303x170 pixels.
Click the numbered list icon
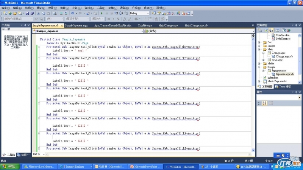pyautogui.click(x=150, y=19)
